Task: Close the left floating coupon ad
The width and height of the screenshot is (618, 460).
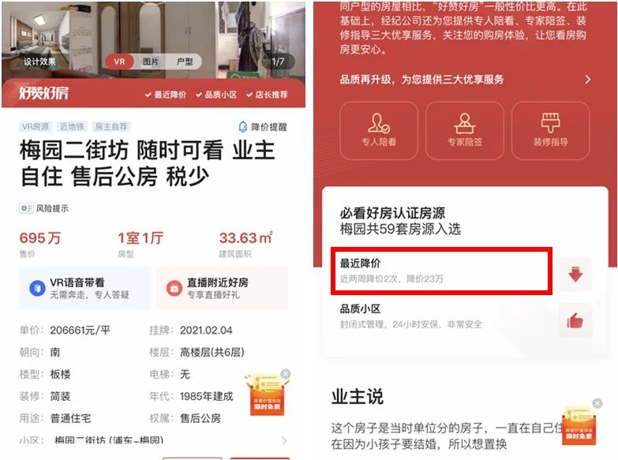Action: pos(286,373)
